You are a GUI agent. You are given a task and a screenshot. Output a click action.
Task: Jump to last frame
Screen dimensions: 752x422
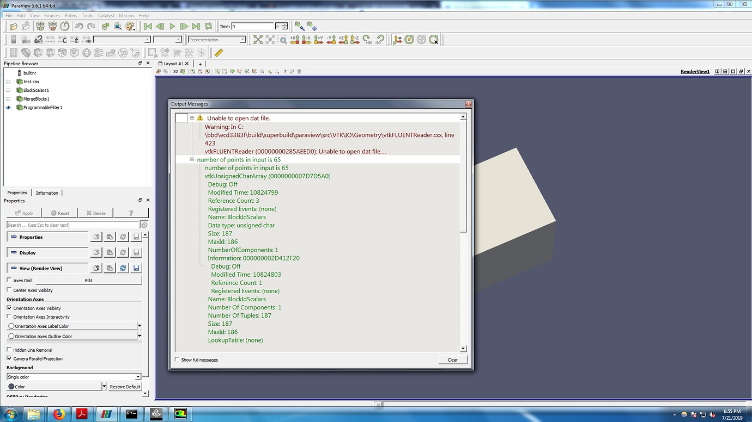point(196,26)
